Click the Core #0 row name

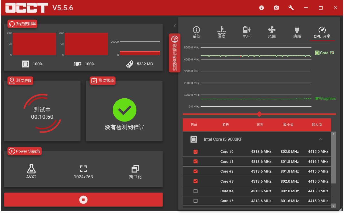click(227, 152)
